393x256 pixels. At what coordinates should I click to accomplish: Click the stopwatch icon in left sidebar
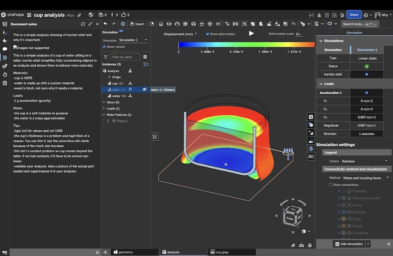tap(5, 75)
